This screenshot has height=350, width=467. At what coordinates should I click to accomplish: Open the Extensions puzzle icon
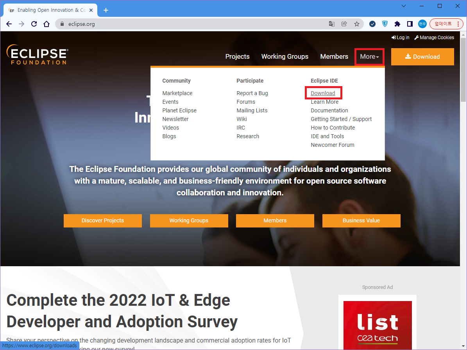coord(397,24)
